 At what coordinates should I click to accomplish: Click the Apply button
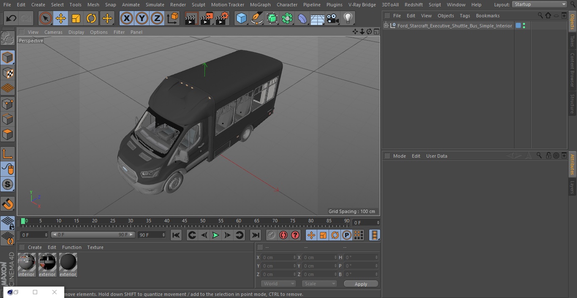pos(361,284)
